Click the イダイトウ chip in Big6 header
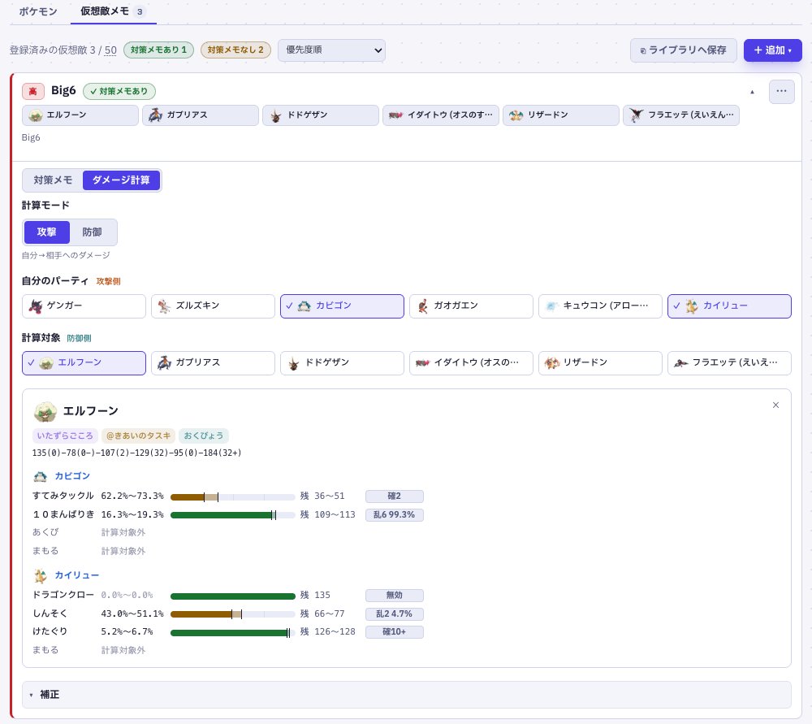812x724 pixels. (x=441, y=115)
